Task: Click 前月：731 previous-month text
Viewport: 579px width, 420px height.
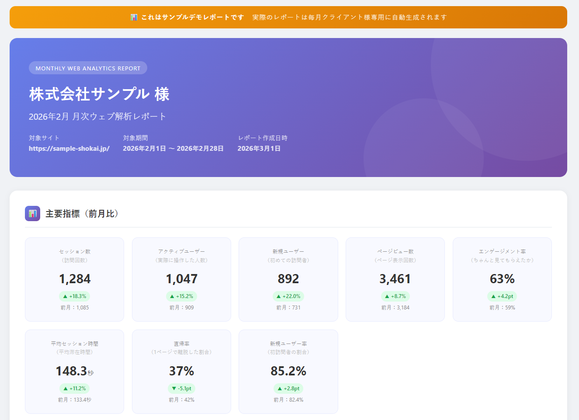Action: [288, 308]
